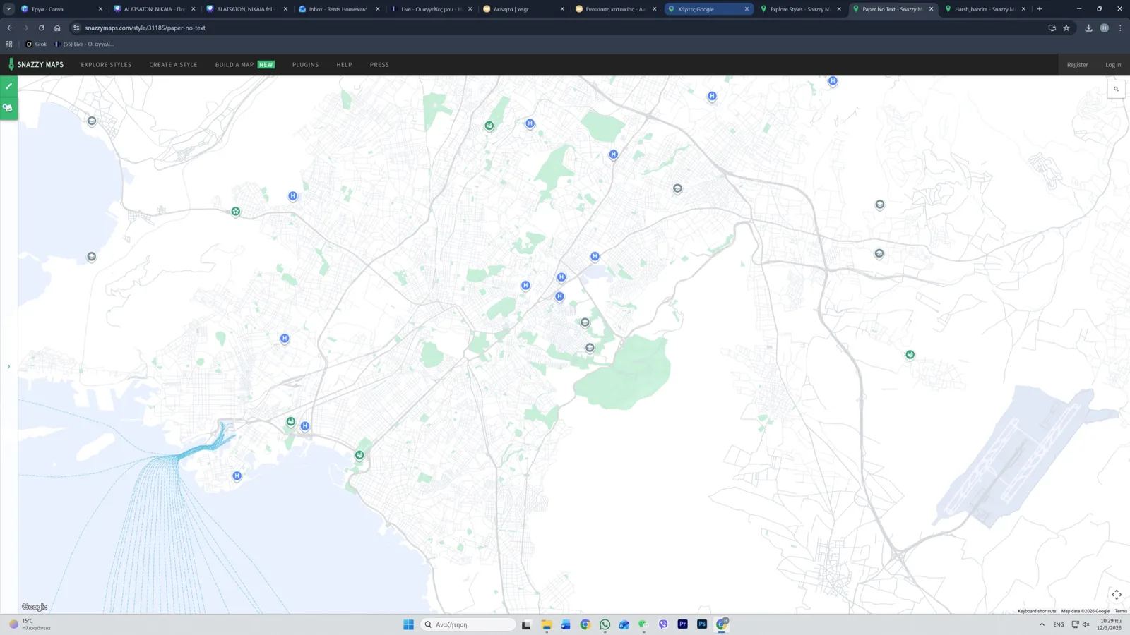The width and height of the screenshot is (1130, 635).
Task: Go to Build a Map
Action: pyautogui.click(x=244, y=65)
